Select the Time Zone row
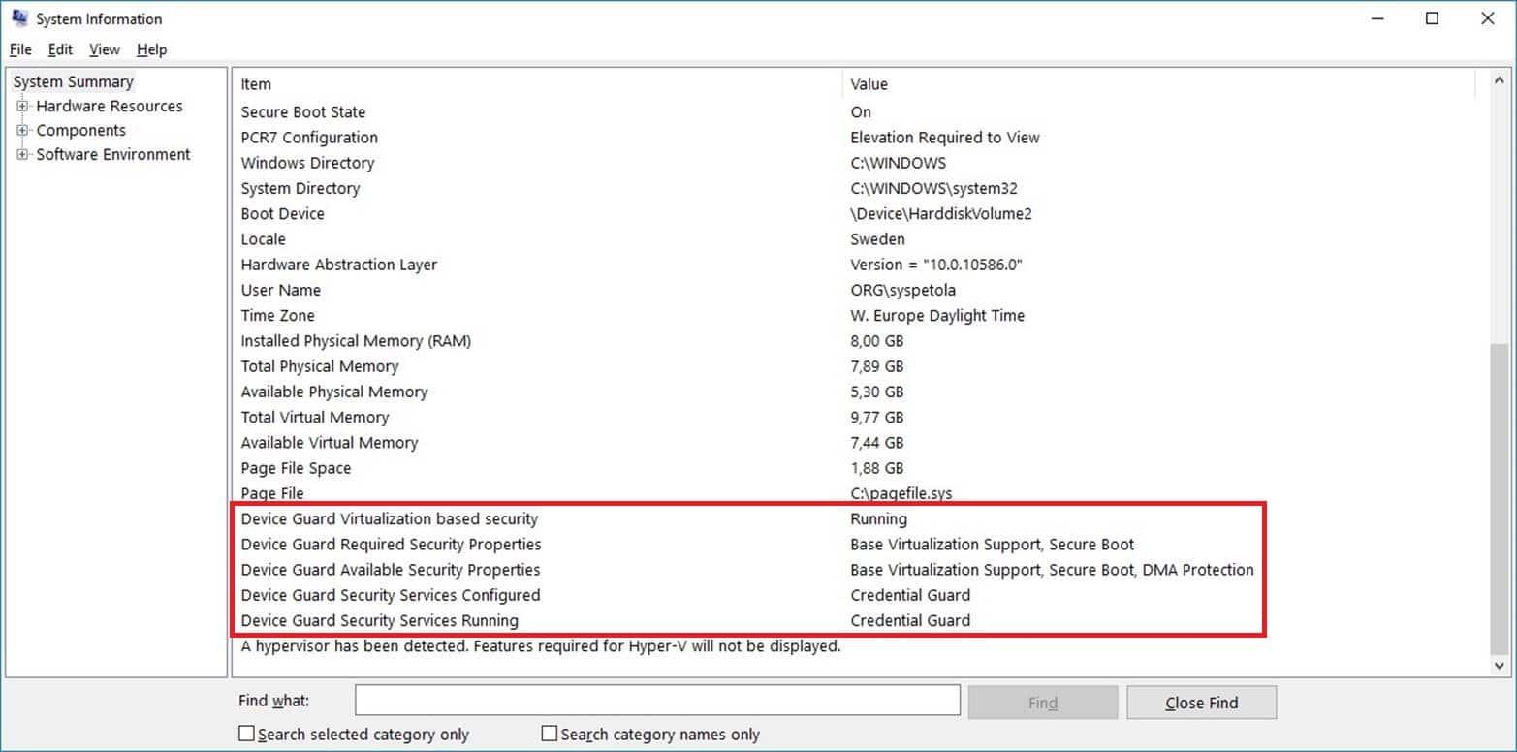 click(x=853, y=315)
